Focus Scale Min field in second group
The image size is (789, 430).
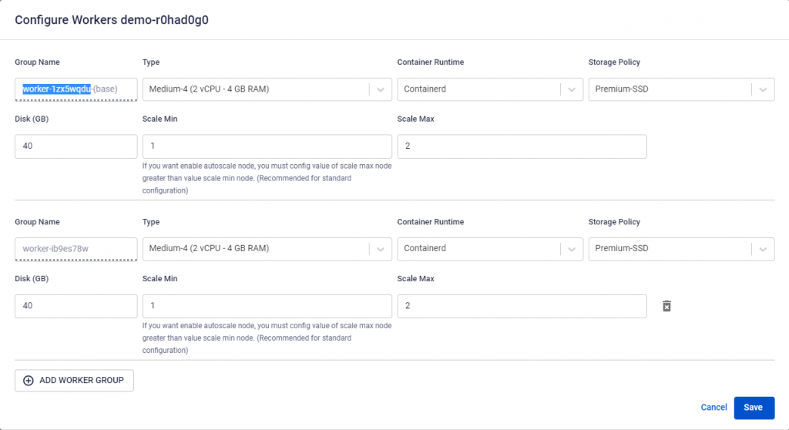(267, 306)
